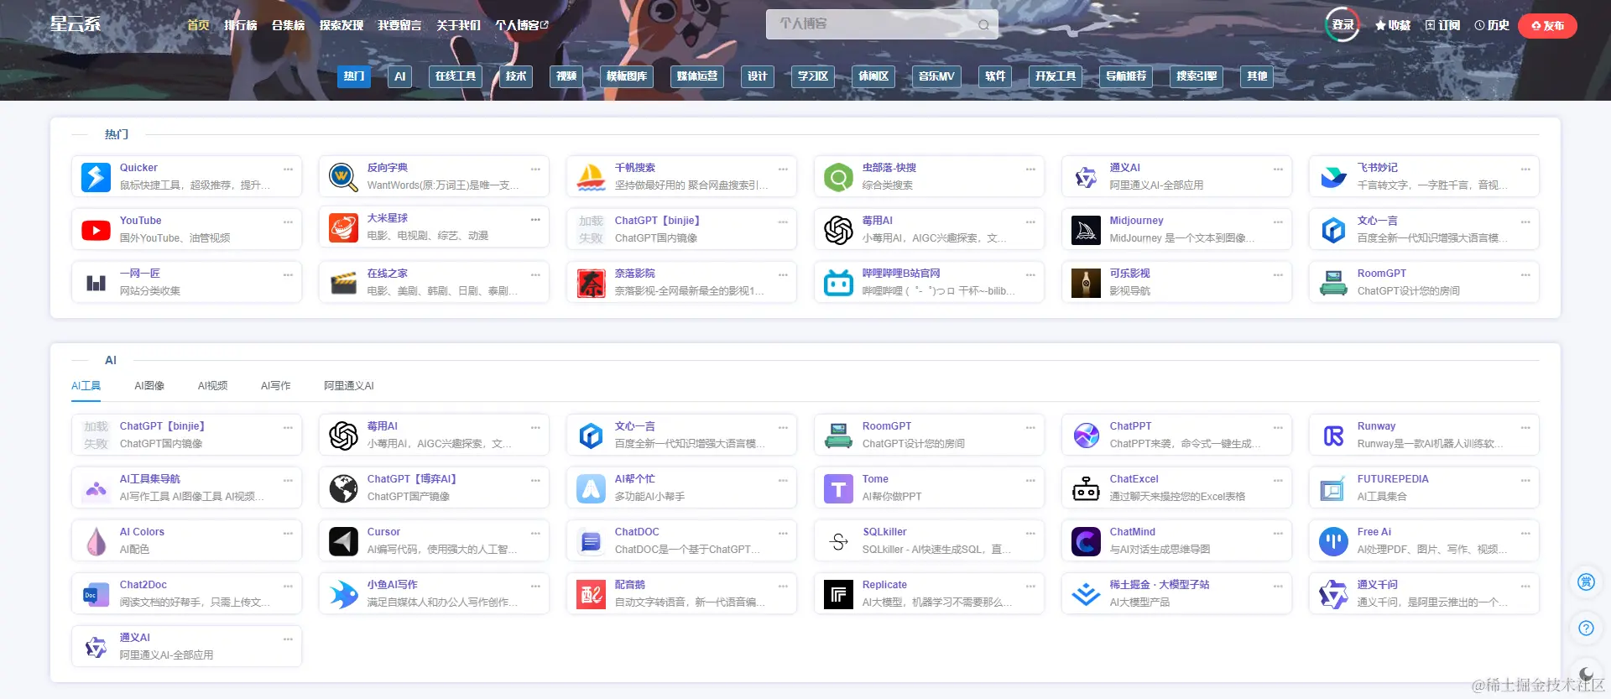Toggle dark mode with the moon icon

pos(1586,674)
